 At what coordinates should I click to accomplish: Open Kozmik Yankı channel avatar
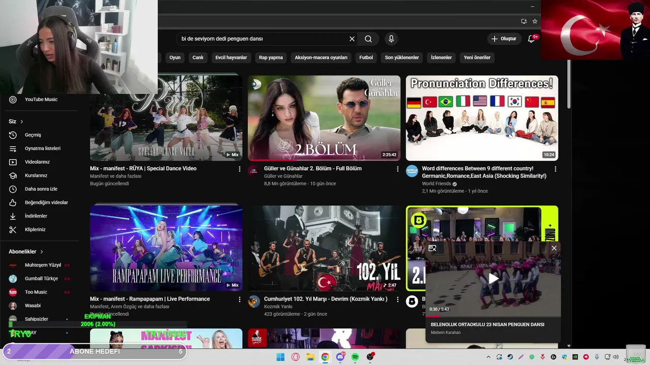[x=254, y=302]
